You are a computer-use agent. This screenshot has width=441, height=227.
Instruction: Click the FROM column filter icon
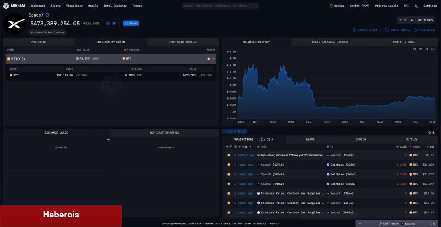pyautogui.click(x=258, y=147)
